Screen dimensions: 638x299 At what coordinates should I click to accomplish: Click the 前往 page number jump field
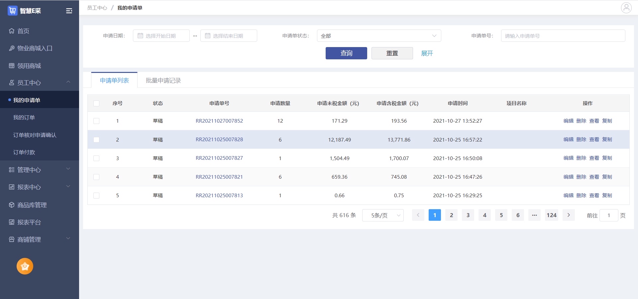click(609, 215)
